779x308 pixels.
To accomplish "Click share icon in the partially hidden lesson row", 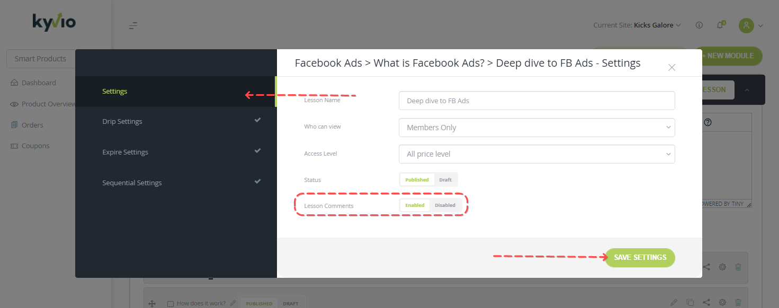I will [706, 268].
